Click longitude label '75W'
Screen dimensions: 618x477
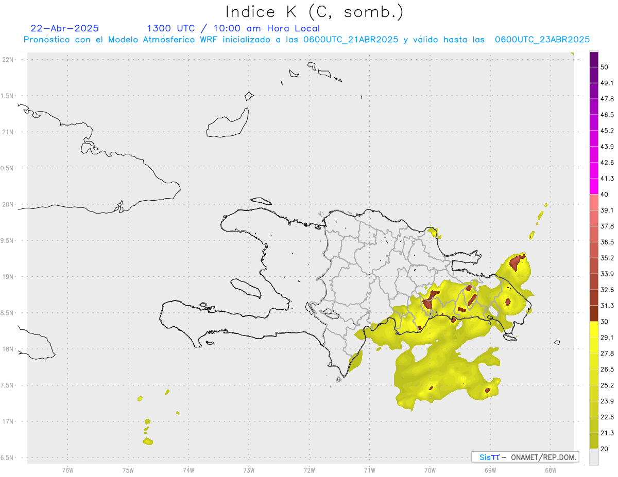(x=128, y=470)
